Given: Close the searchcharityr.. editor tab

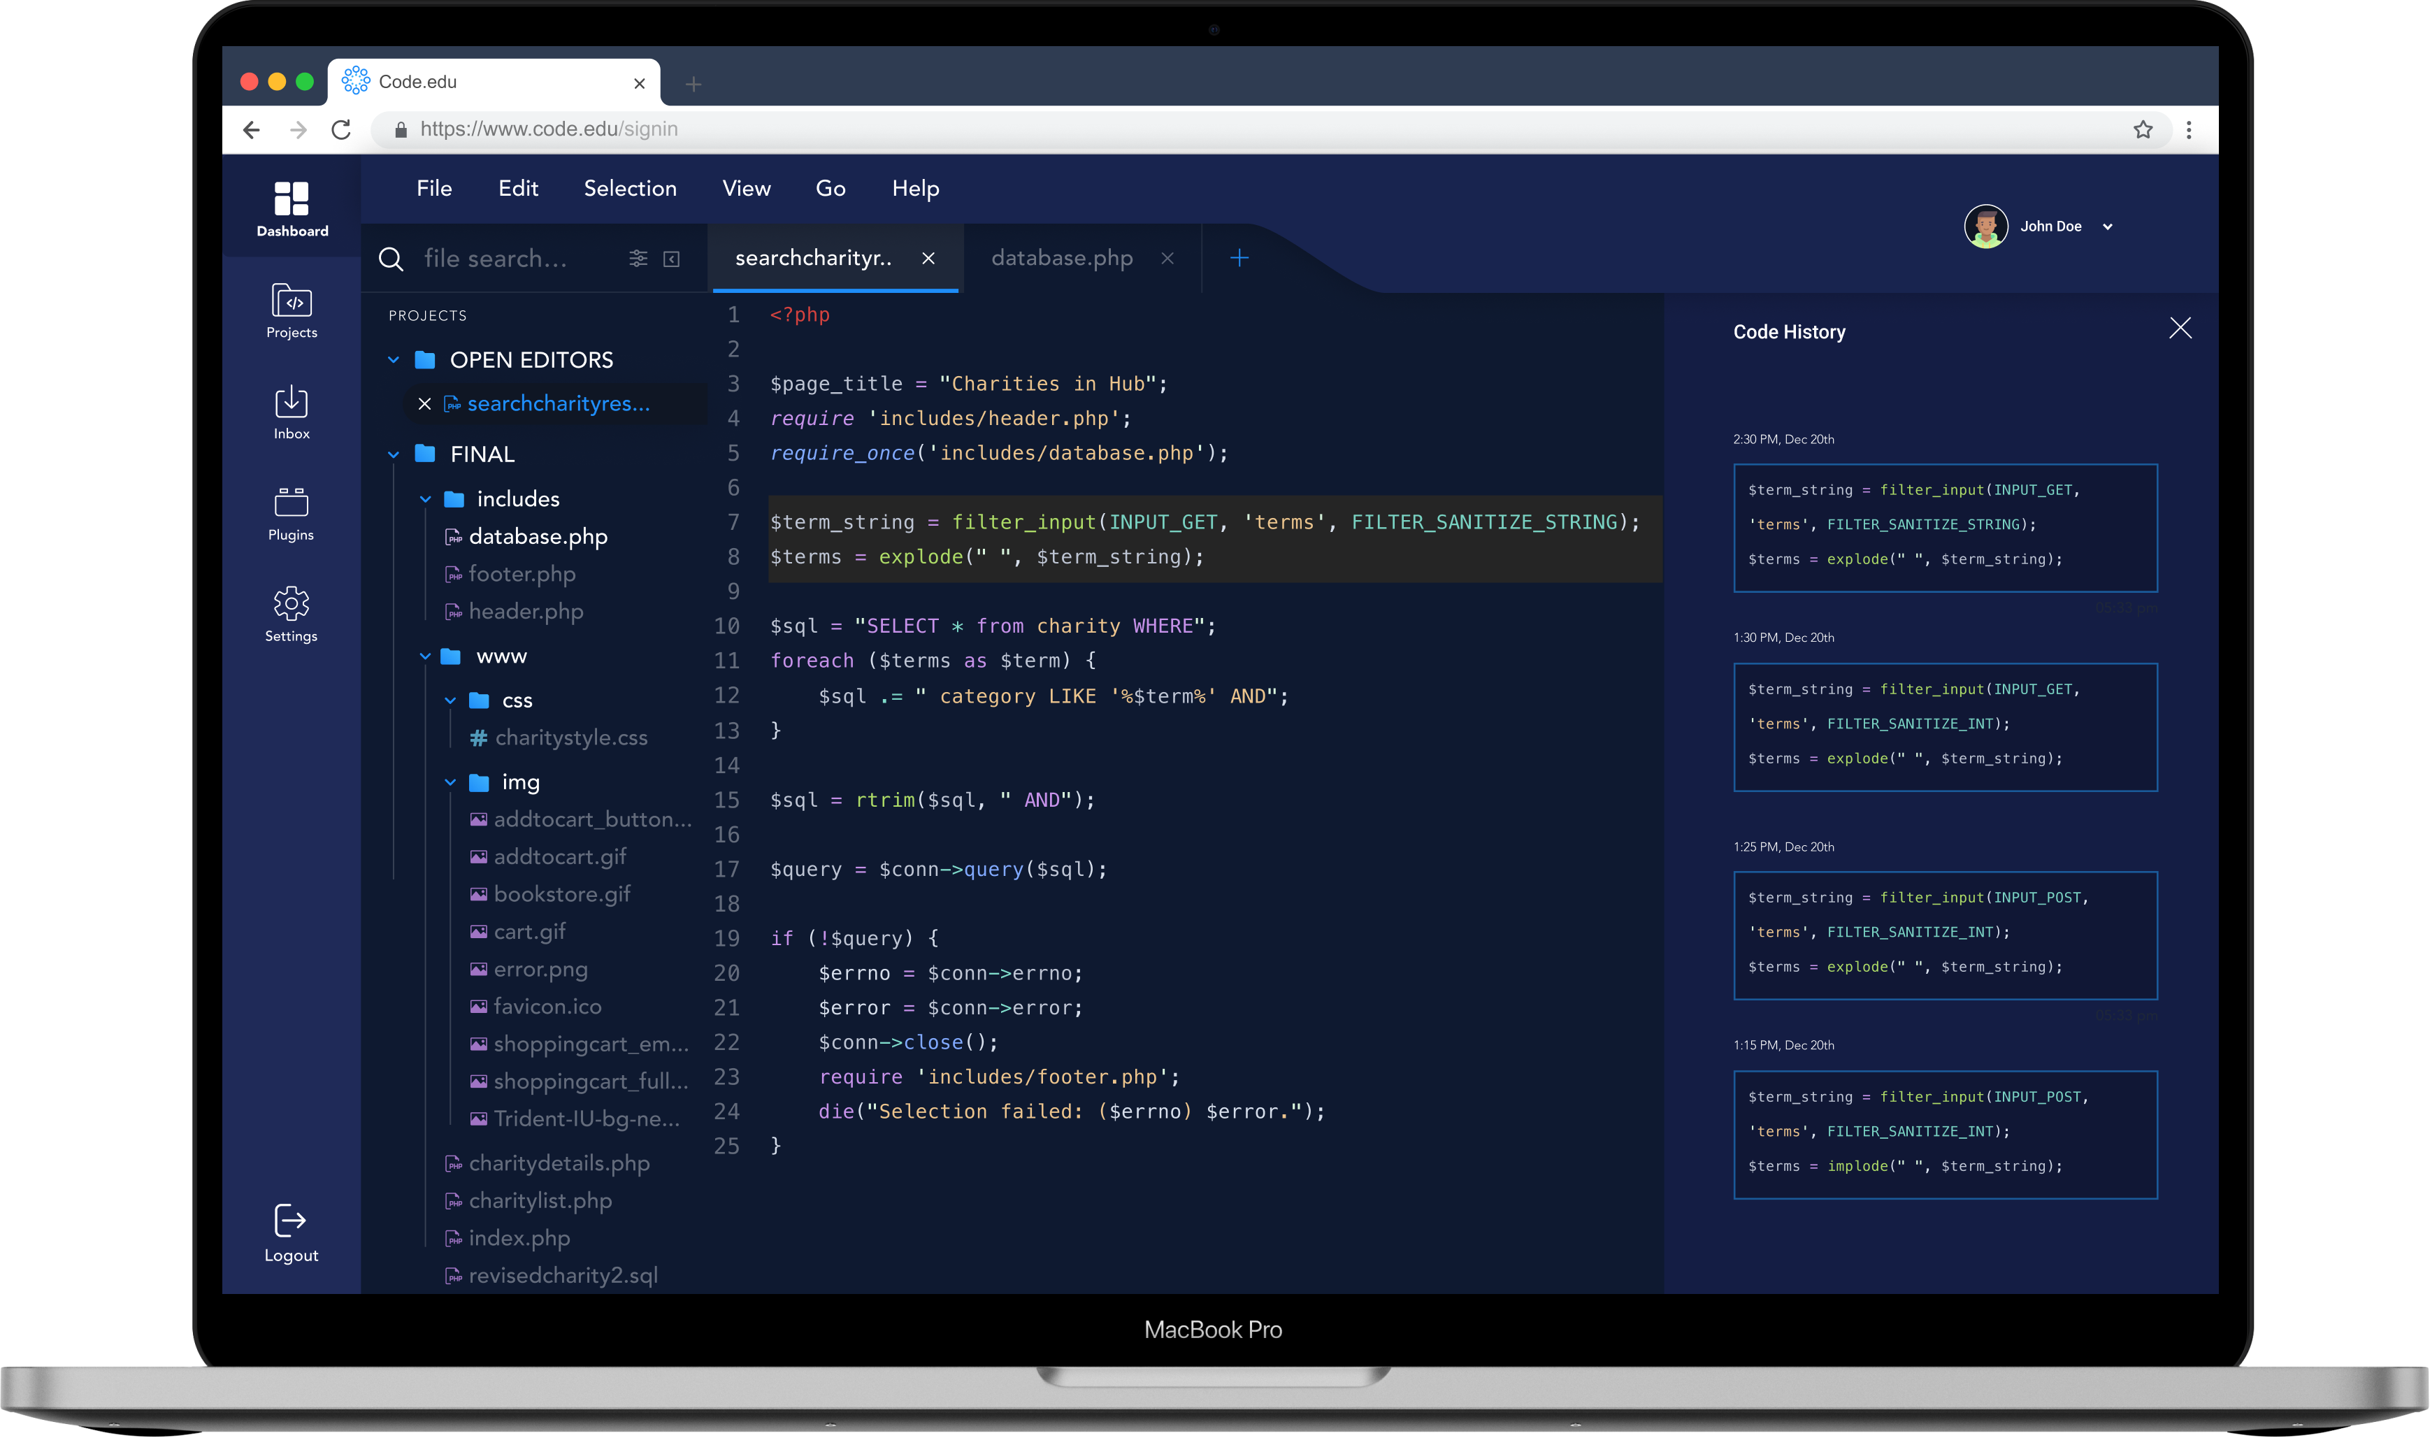Looking at the screenshot, I should click(x=928, y=258).
